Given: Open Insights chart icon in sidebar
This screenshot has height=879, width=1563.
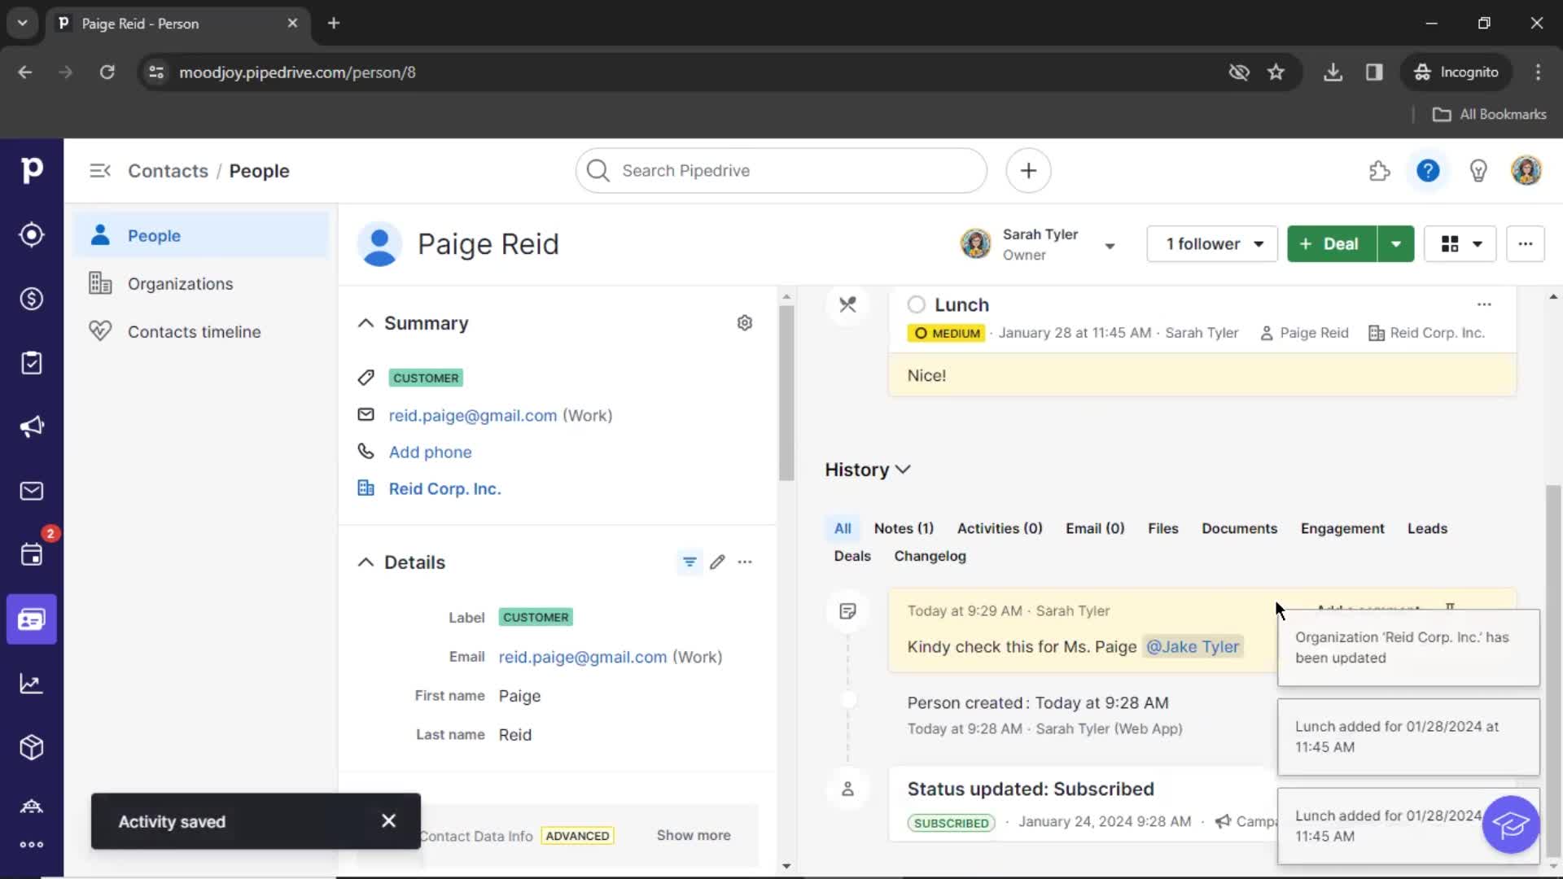Looking at the screenshot, I should (32, 684).
